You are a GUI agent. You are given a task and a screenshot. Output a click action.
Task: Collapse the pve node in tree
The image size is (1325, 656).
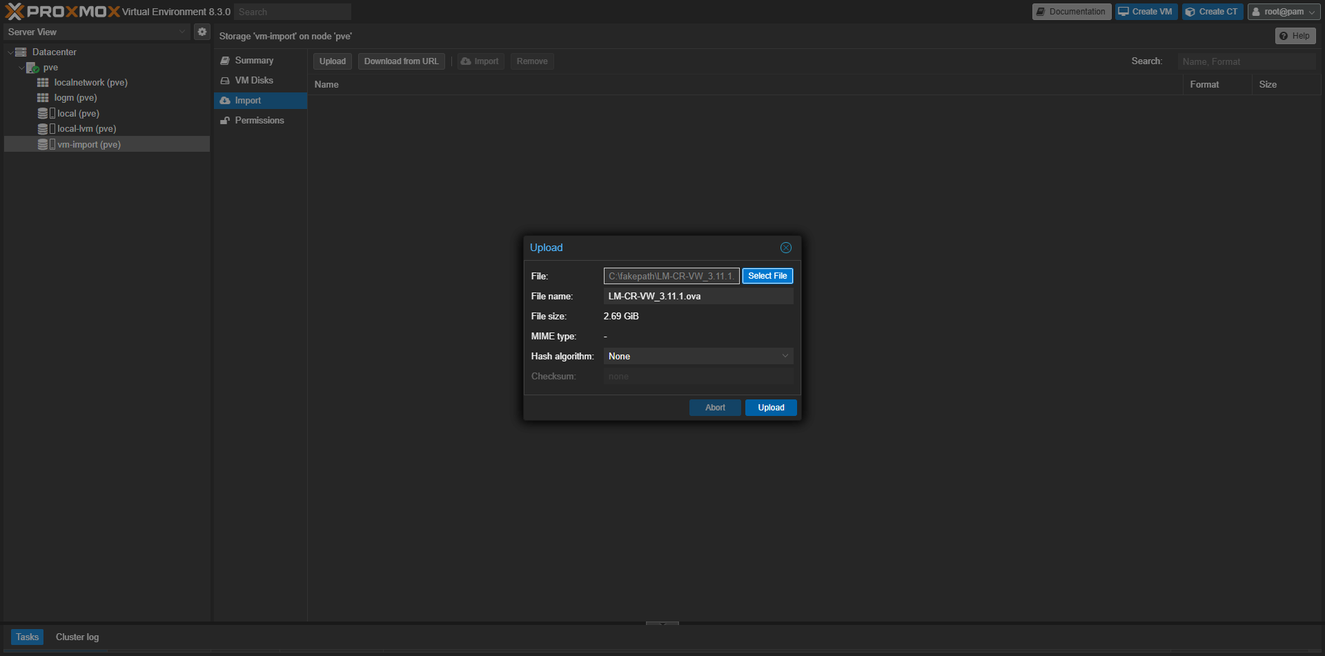(21, 68)
